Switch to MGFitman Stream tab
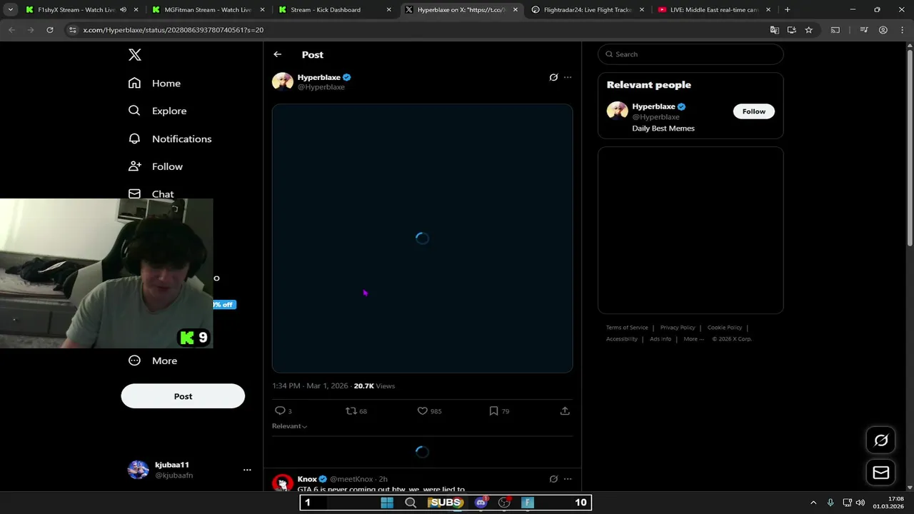914x514 pixels. 208,10
